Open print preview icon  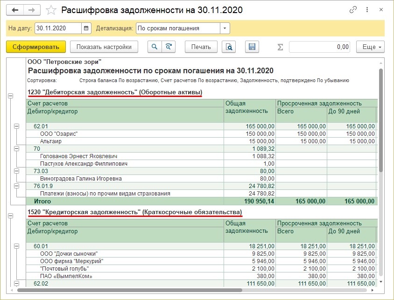click(x=229, y=47)
